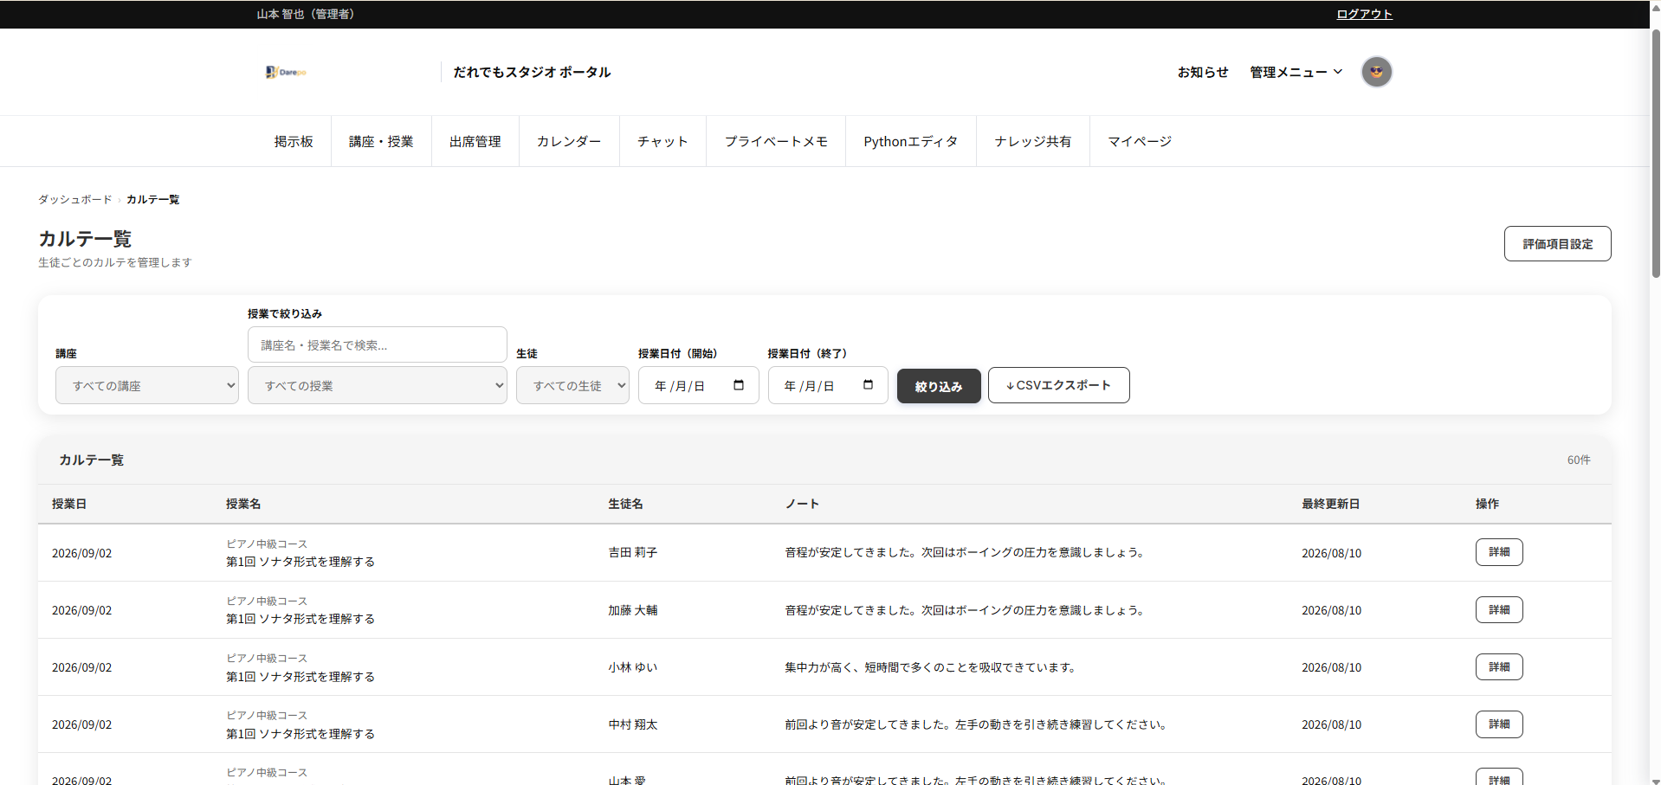Open ナレッジ共有 in the nav bar
The image size is (1661, 785).
1033,141
